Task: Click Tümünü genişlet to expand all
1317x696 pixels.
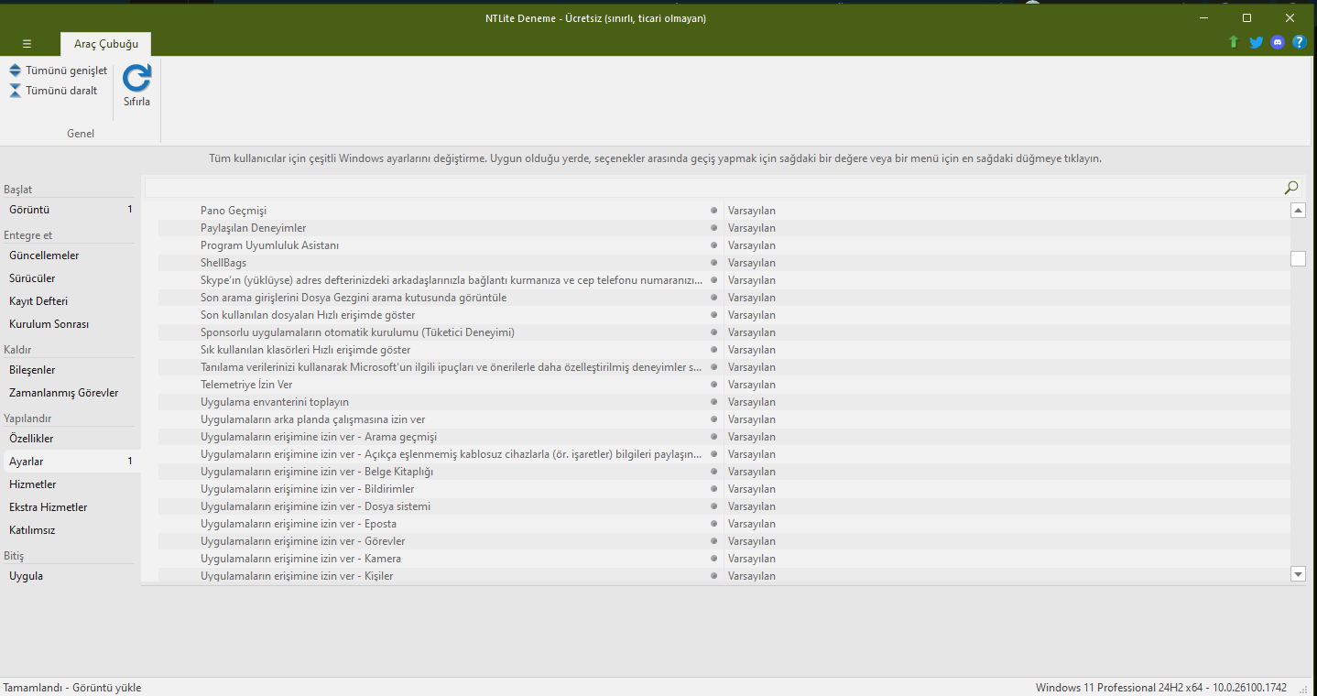Action: coord(58,71)
